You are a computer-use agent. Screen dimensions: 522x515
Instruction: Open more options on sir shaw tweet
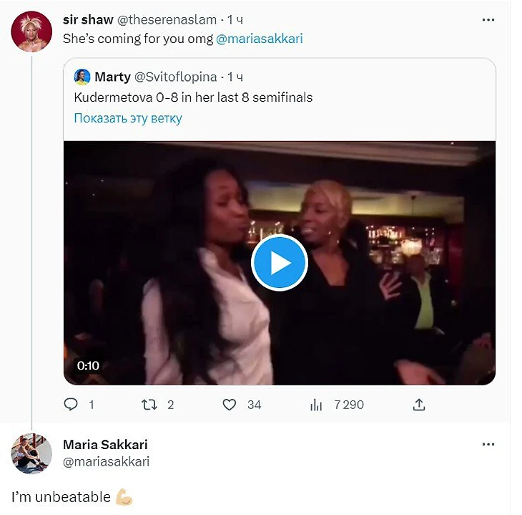(x=488, y=20)
